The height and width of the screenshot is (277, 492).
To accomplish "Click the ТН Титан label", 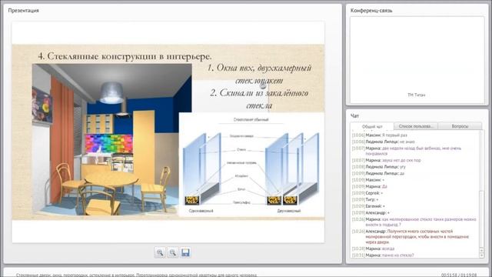I will pos(417,95).
